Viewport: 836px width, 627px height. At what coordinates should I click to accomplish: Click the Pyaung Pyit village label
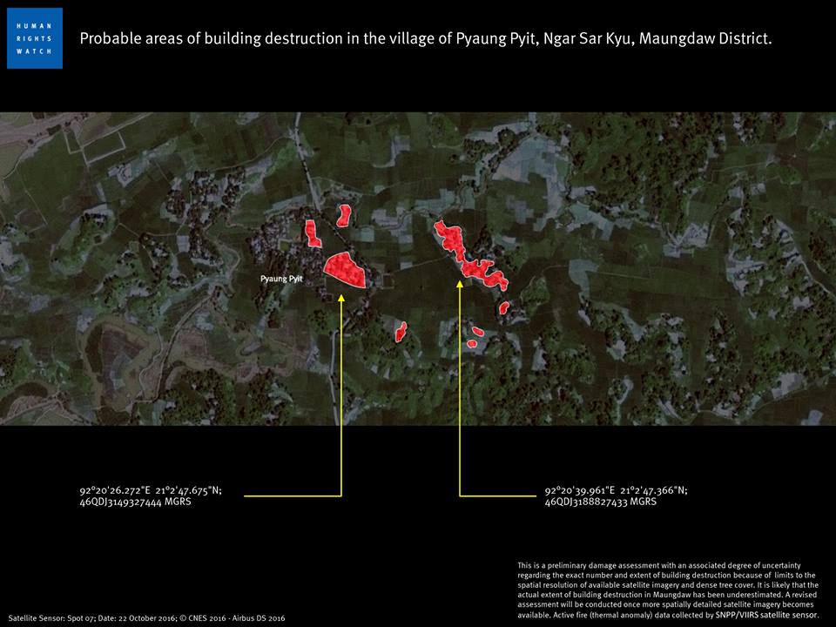coord(281,279)
